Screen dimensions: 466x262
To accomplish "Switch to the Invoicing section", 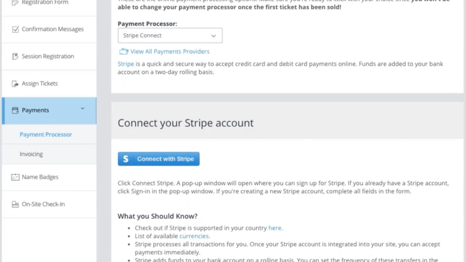I will 31,154.
